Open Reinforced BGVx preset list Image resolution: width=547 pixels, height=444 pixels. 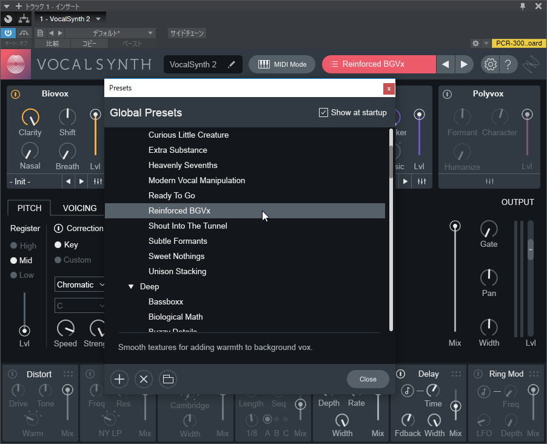(379, 64)
